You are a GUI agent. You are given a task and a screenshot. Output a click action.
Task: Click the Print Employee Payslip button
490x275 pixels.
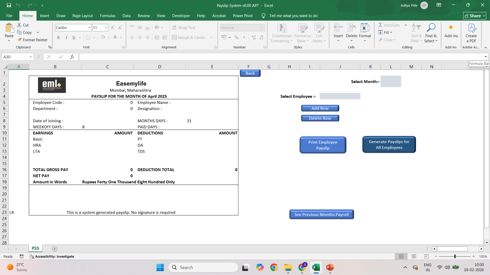point(323,145)
